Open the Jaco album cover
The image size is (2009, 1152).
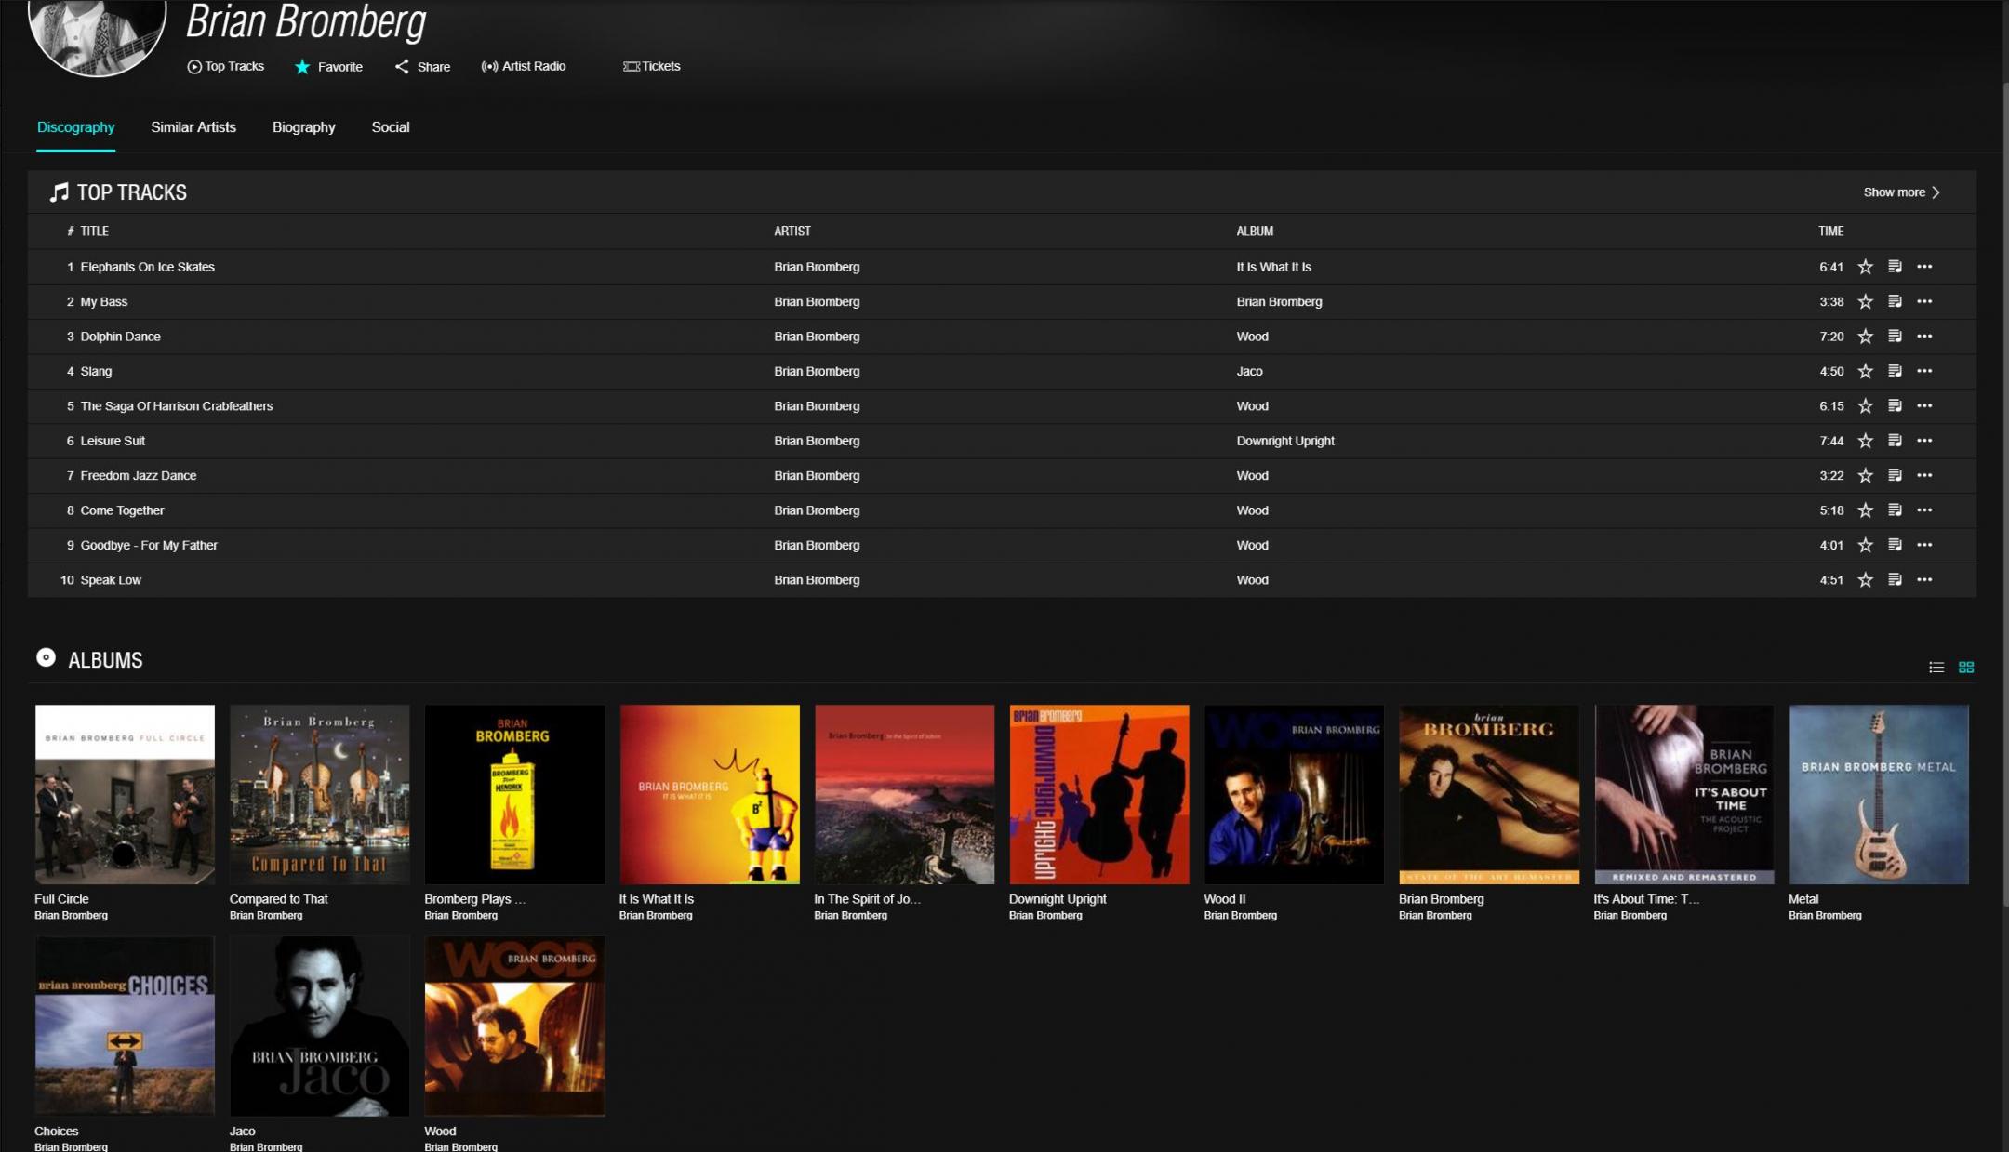pyautogui.click(x=319, y=1026)
